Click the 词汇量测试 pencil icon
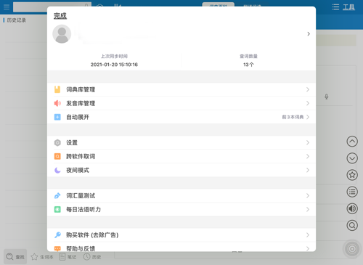 pyautogui.click(x=57, y=195)
